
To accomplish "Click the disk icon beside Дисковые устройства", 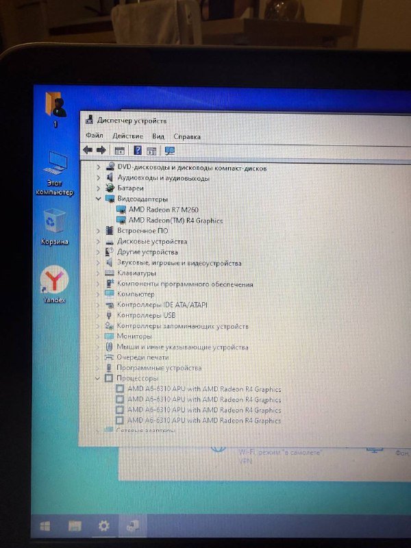I will [x=110, y=242].
